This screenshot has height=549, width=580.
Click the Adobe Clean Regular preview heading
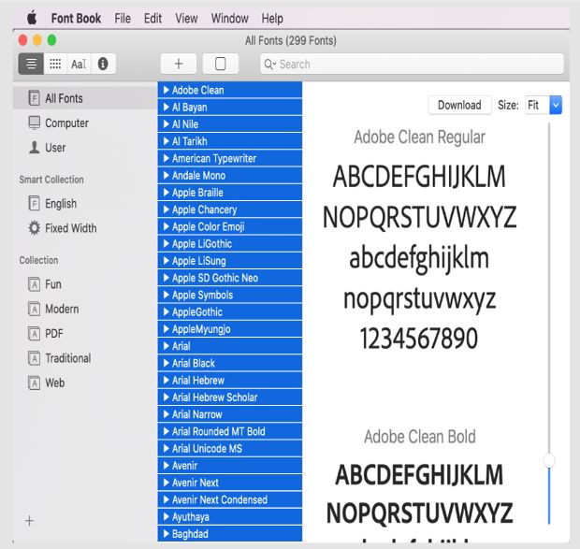point(419,137)
